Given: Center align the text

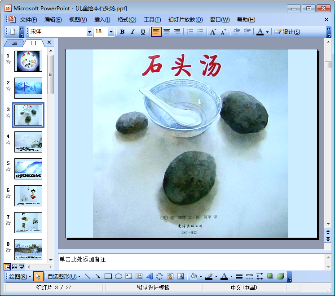Looking at the screenshot, I should pos(167,32).
